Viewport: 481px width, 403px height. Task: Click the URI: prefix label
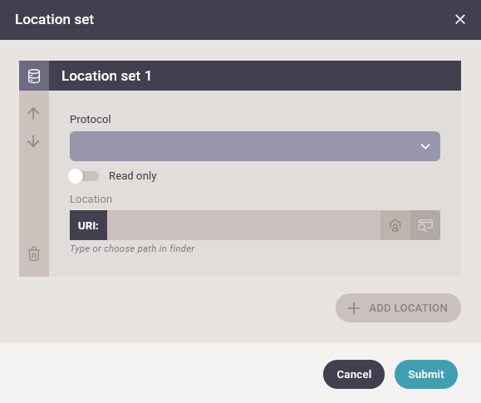click(x=88, y=225)
